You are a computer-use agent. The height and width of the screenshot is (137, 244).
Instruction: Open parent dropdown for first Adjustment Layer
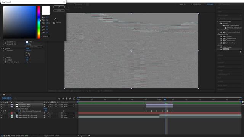pyautogui.click(x=69, y=105)
